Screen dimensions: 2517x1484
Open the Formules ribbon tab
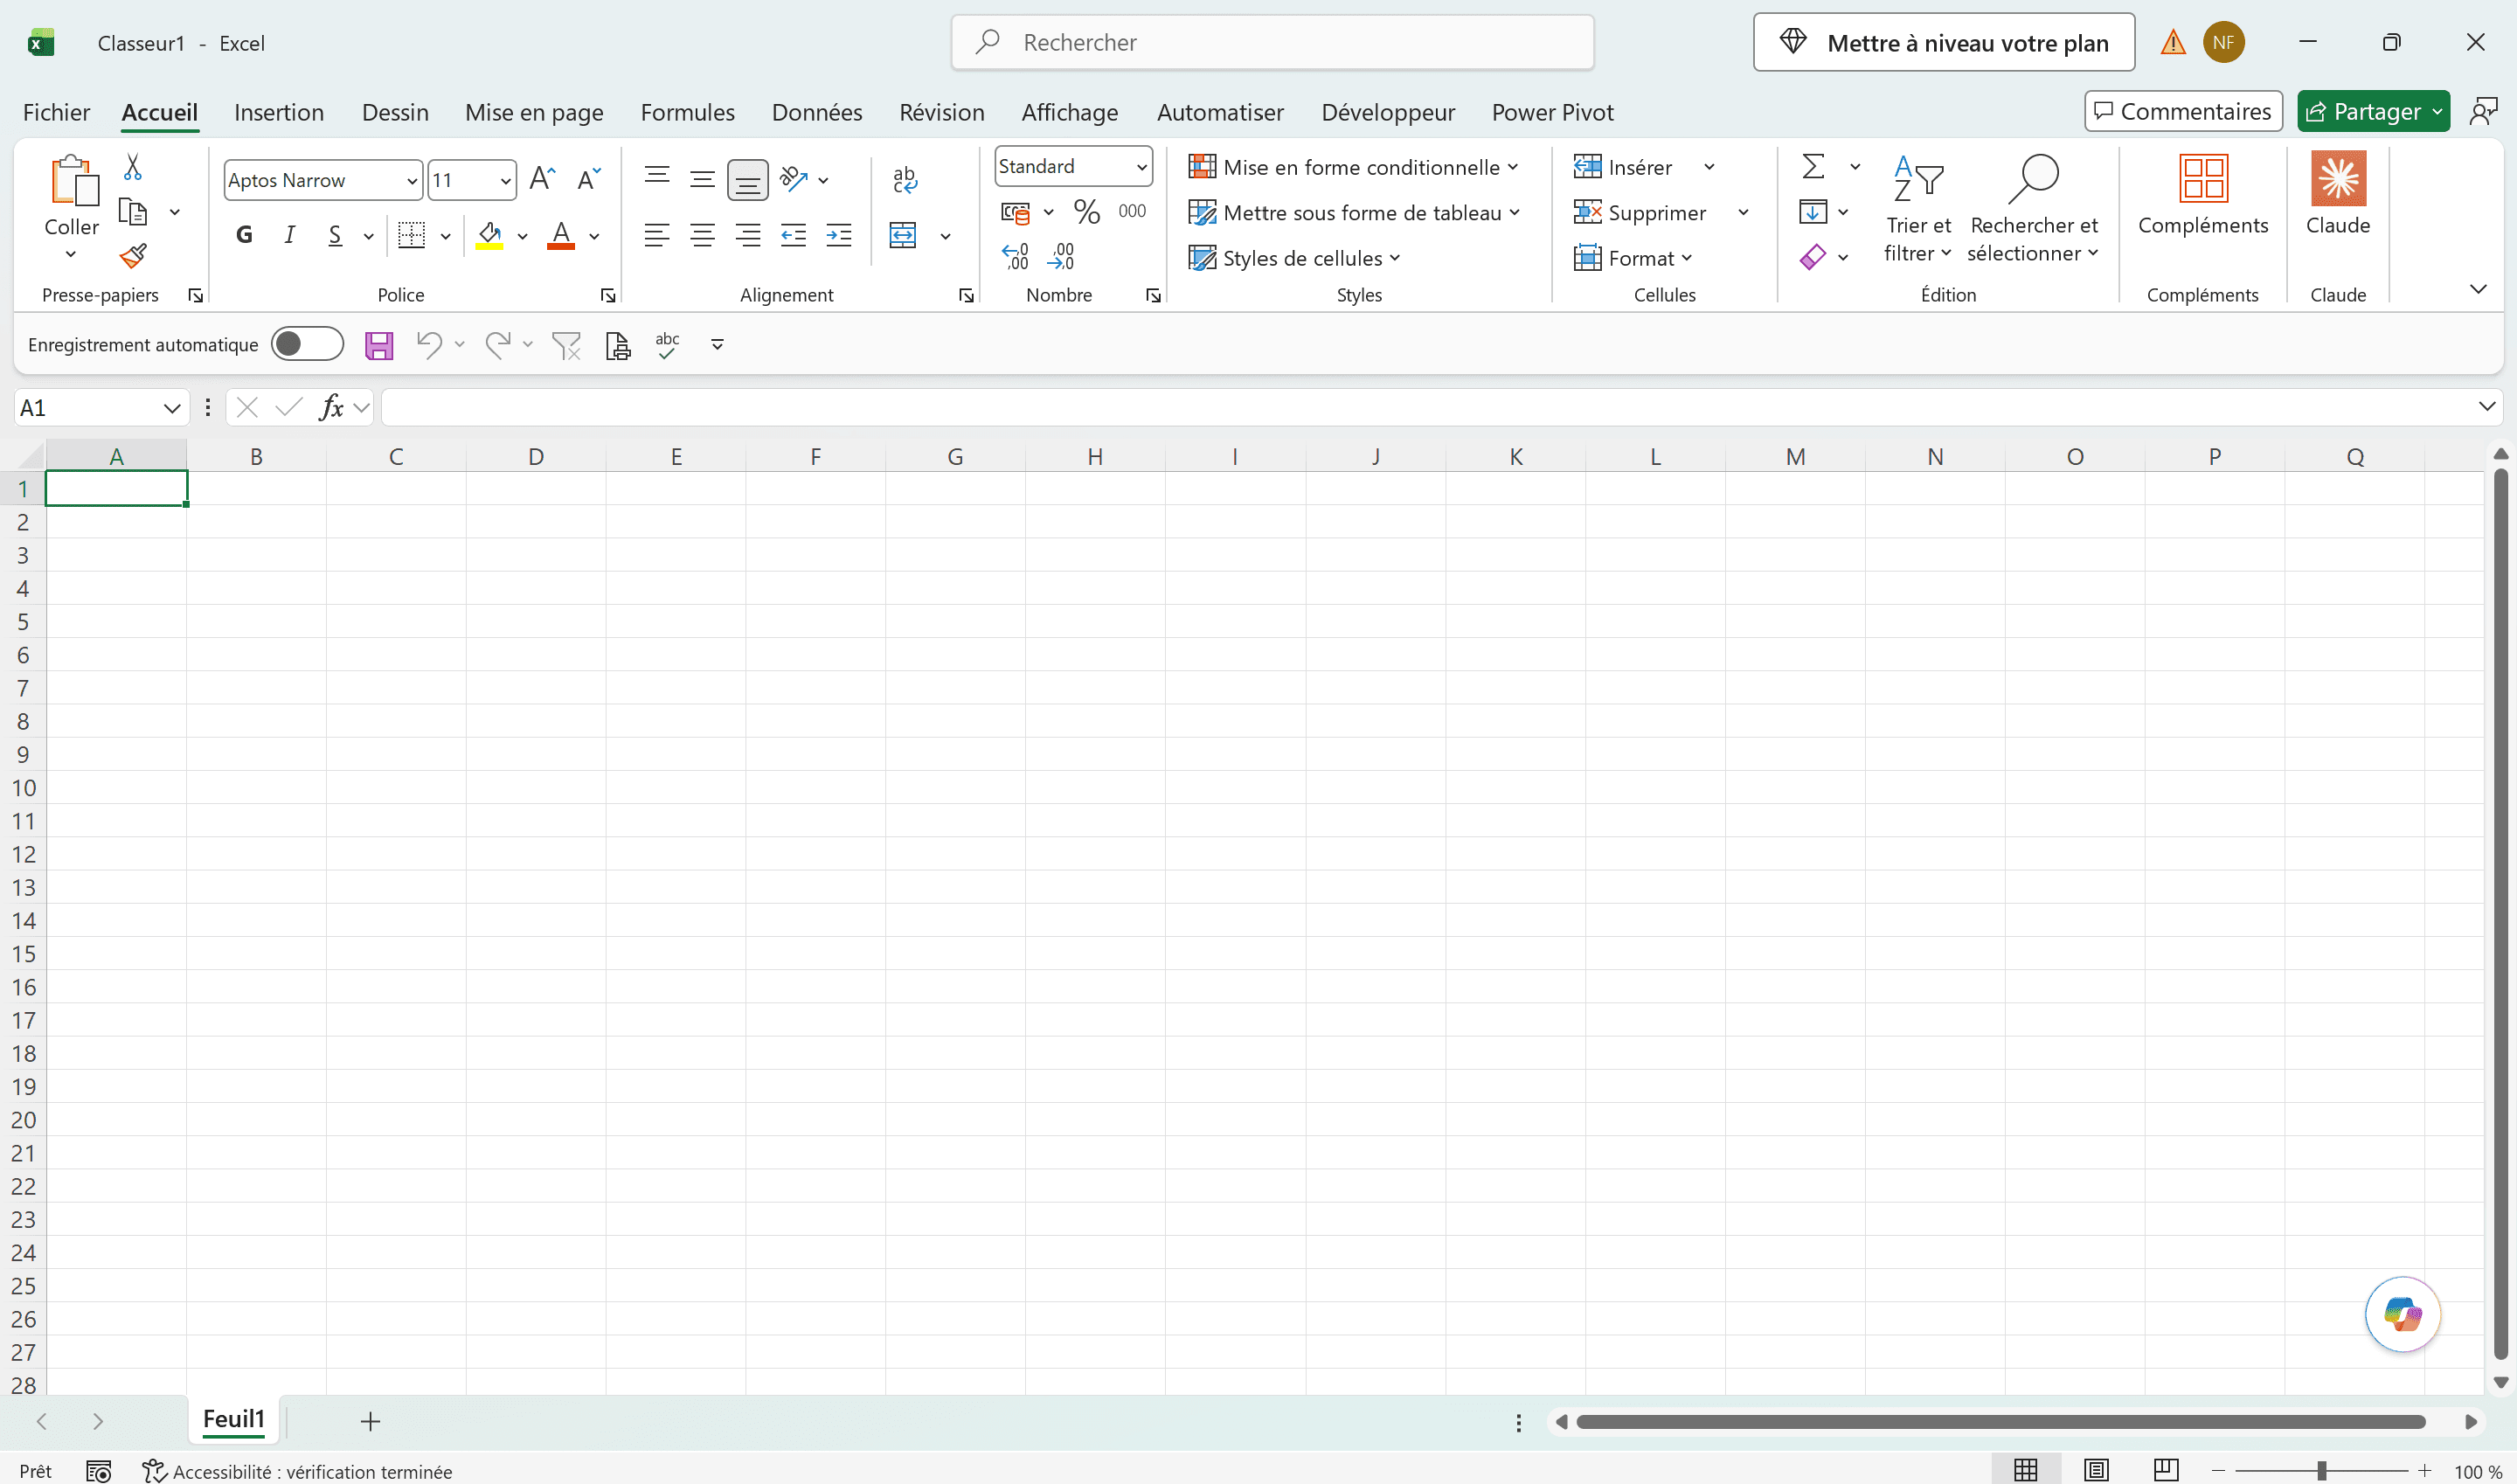coord(687,112)
